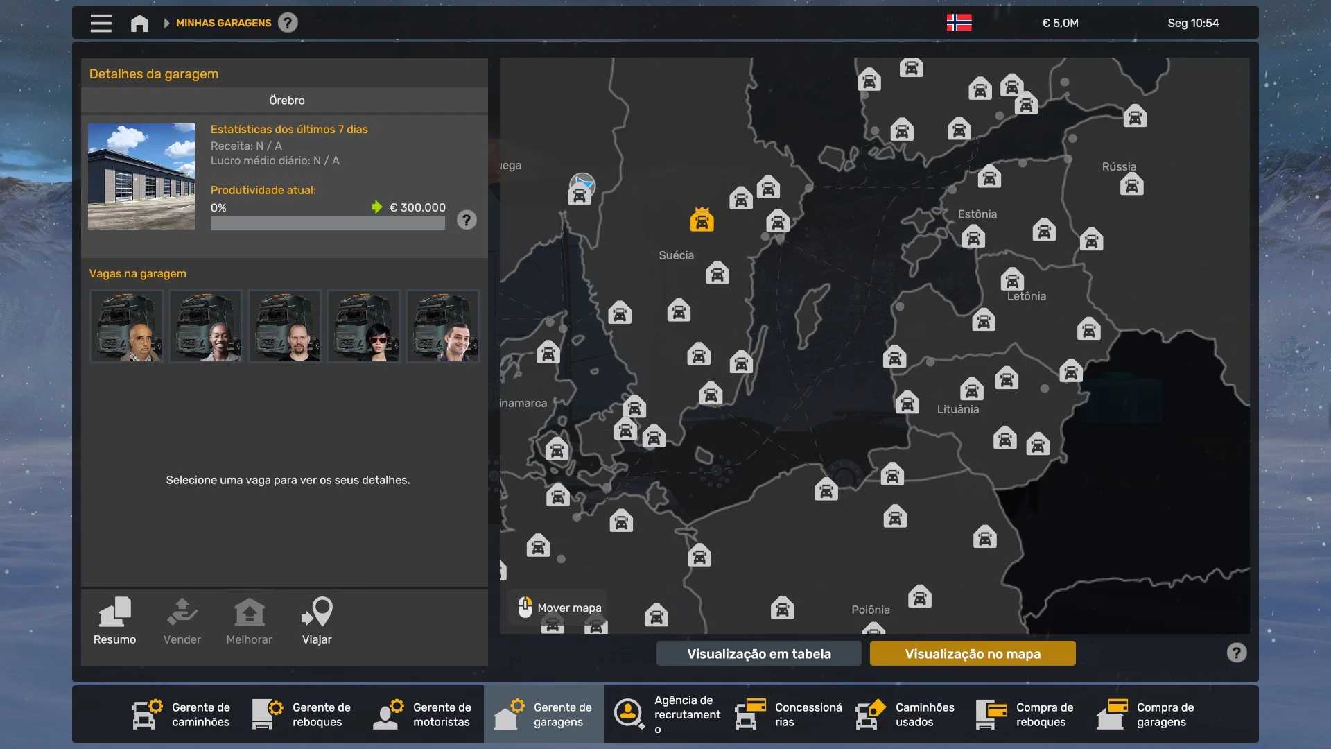Click the Norway flag icon
The width and height of the screenshot is (1331, 749).
(x=959, y=23)
